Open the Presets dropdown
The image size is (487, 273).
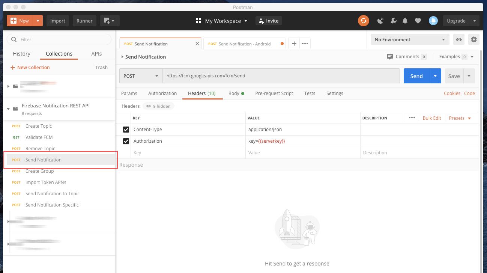point(460,118)
